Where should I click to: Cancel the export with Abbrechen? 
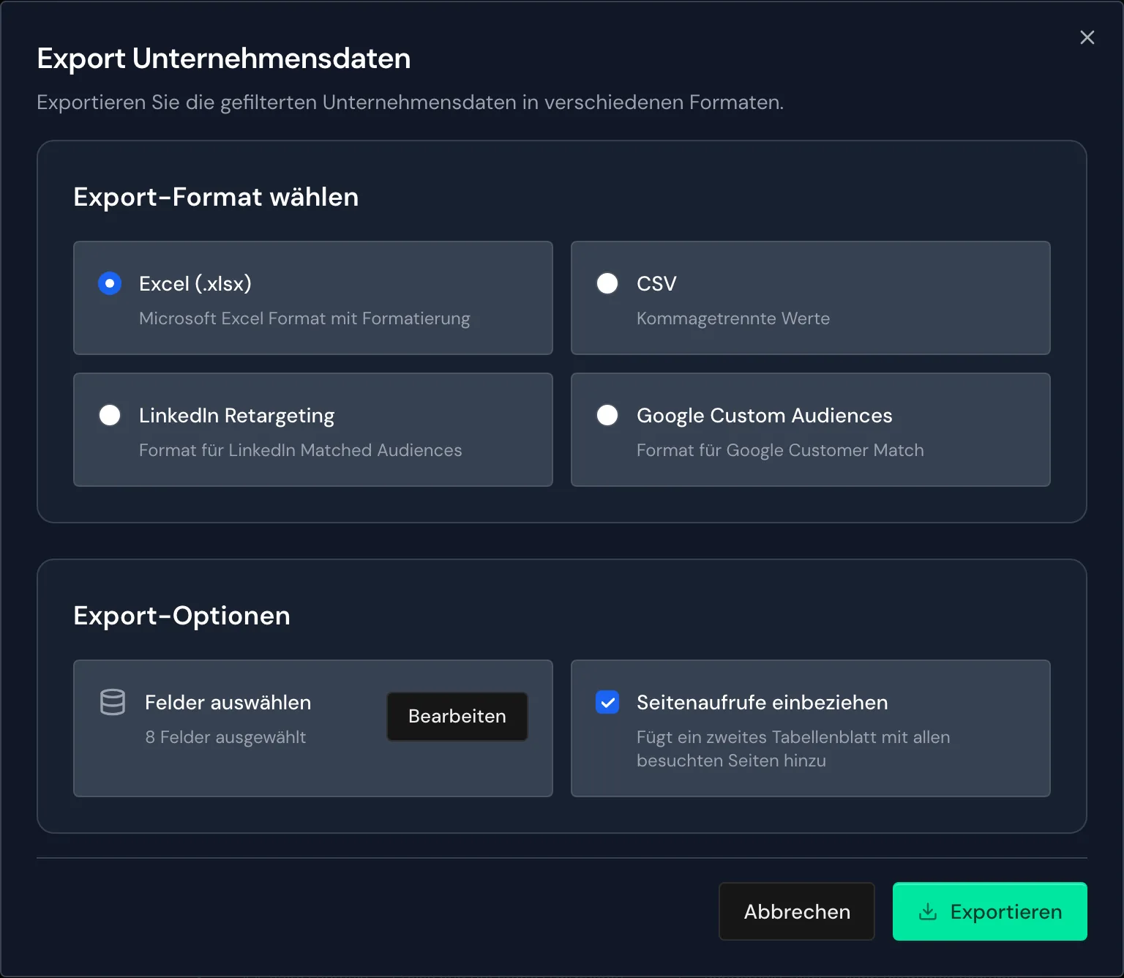point(797,911)
